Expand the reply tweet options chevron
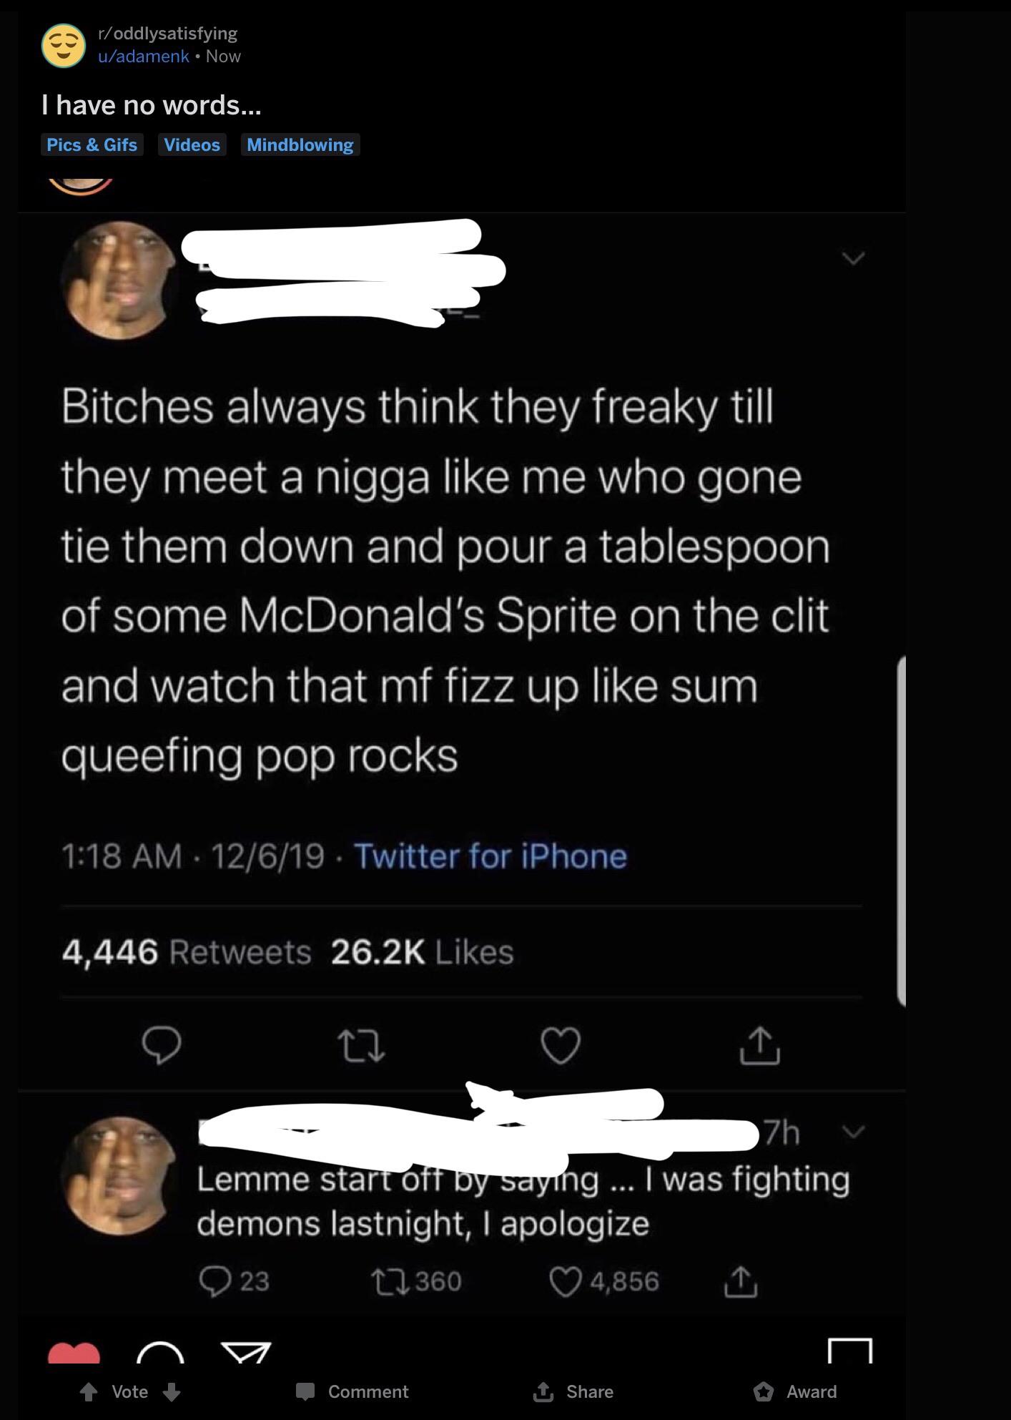Screen dimensions: 1011x1420 pyautogui.click(x=854, y=1132)
